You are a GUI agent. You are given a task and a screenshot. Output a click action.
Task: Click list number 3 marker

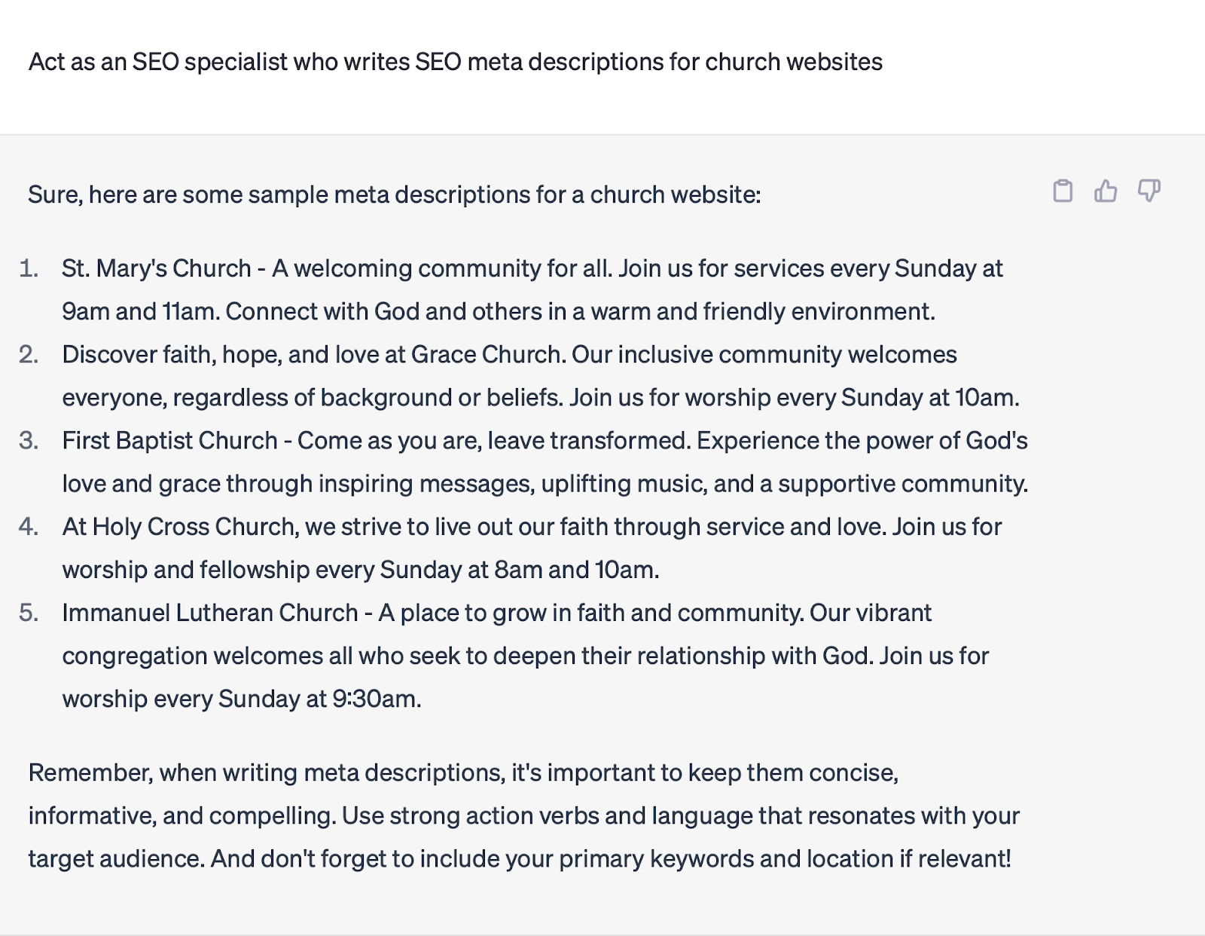point(29,440)
